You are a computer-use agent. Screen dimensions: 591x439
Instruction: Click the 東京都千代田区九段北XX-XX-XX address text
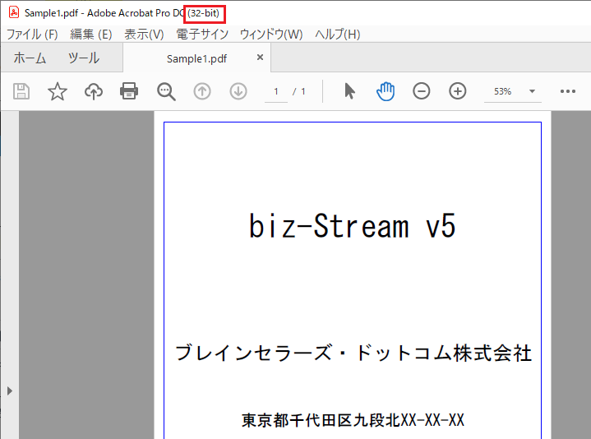pos(353,420)
